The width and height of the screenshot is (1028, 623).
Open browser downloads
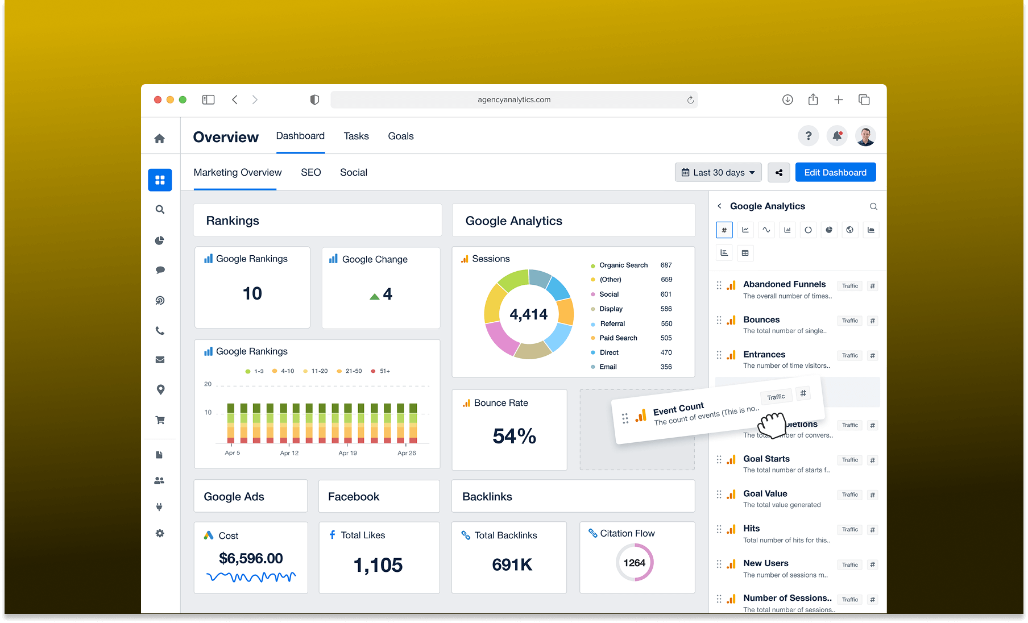(x=787, y=99)
